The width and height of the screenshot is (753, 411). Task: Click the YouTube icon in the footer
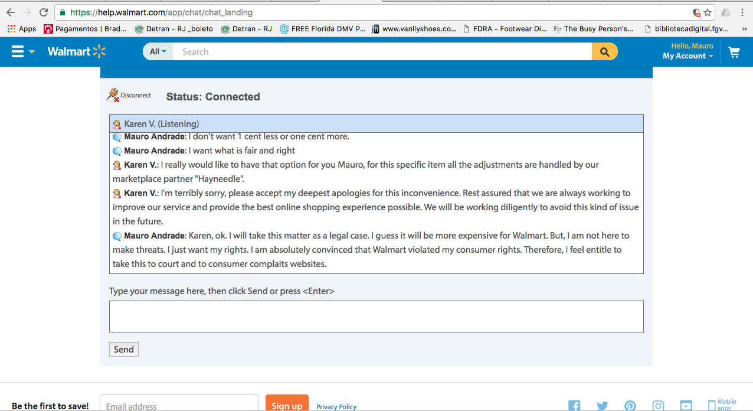tap(686, 406)
